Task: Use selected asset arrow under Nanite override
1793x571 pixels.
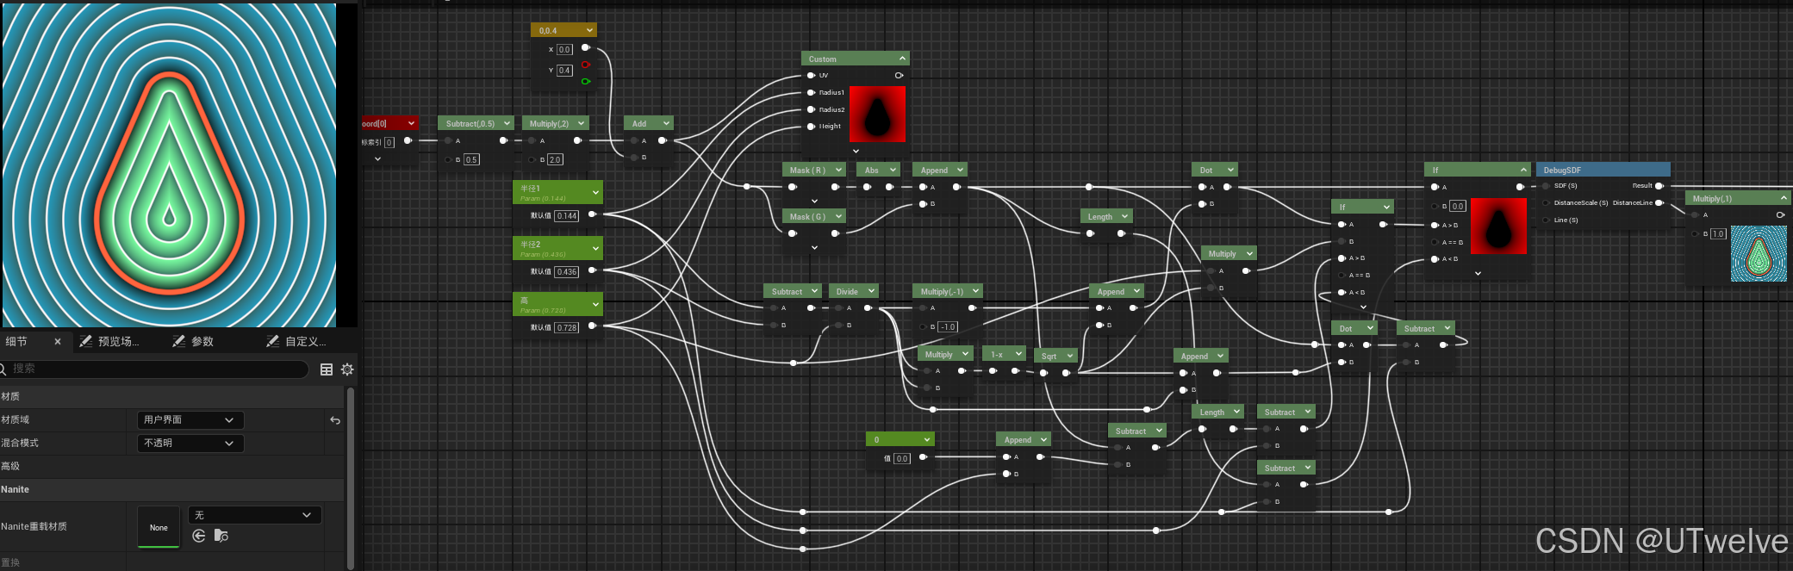Action: click(x=199, y=536)
